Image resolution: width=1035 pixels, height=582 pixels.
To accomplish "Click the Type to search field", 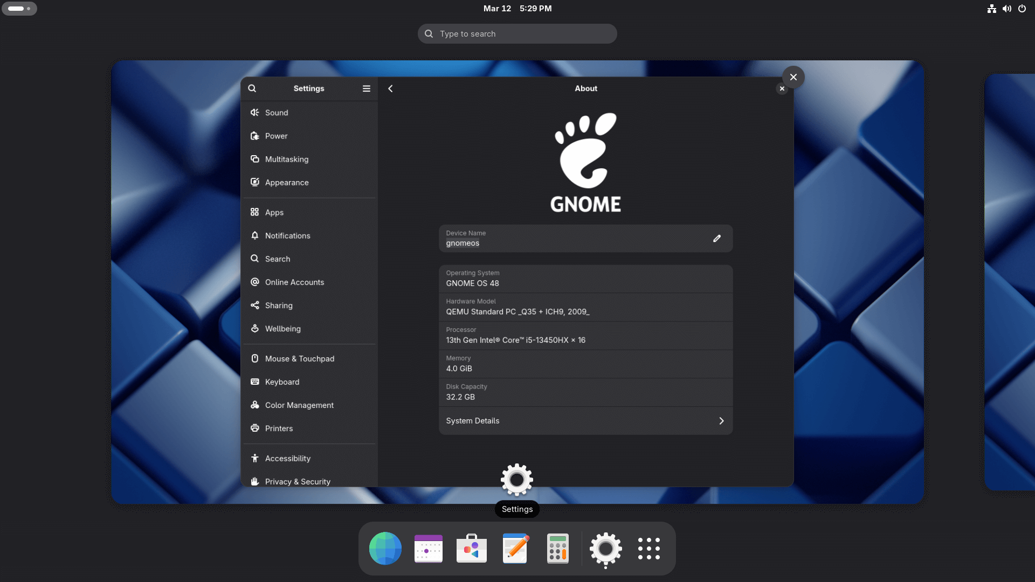I will [x=517, y=33].
